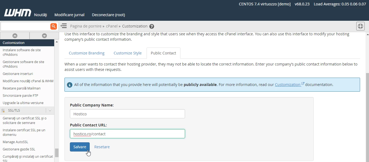The height and width of the screenshot is (162, 369).
Task: Switch to the Customize Branding tab
Action: pos(87,53)
